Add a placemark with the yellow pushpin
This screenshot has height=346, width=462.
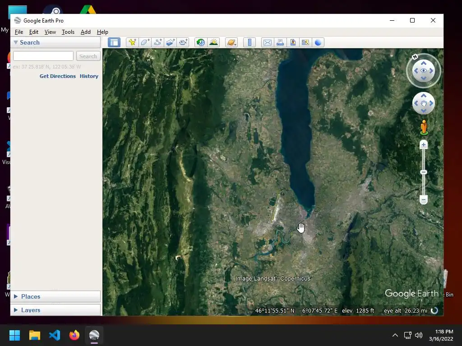pyautogui.click(x=132, y=42)
